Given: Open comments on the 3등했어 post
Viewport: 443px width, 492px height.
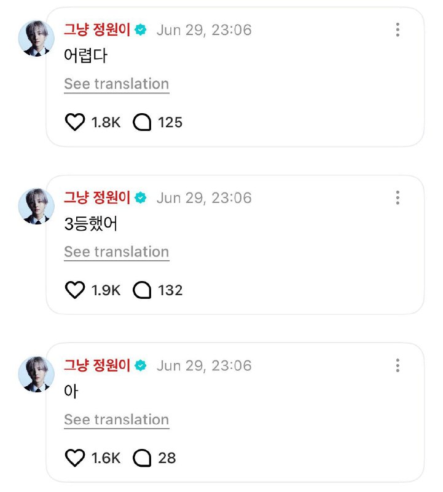Looking at the screenshot, I should click(142, 290).
